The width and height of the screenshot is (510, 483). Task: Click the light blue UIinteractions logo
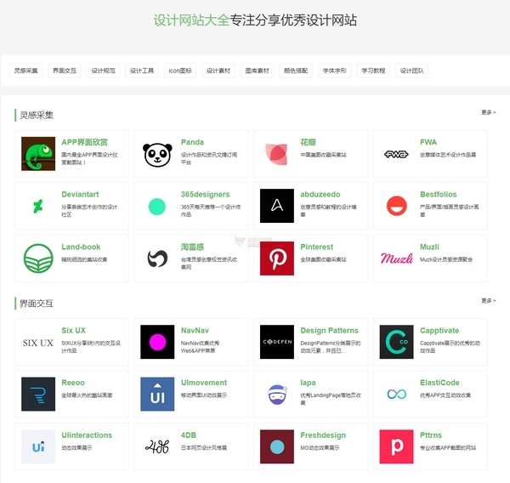click(38, 446)
